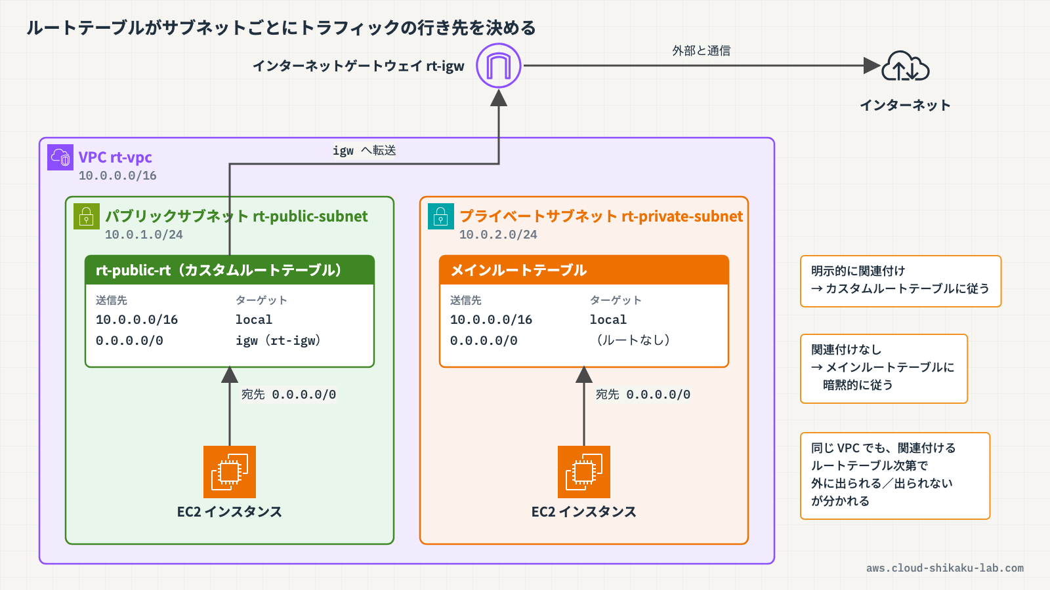Screen dimensions: 1050x590
Task: Click 送信先 column header in rt-public-rt table
Action: [x=112, y=300]
